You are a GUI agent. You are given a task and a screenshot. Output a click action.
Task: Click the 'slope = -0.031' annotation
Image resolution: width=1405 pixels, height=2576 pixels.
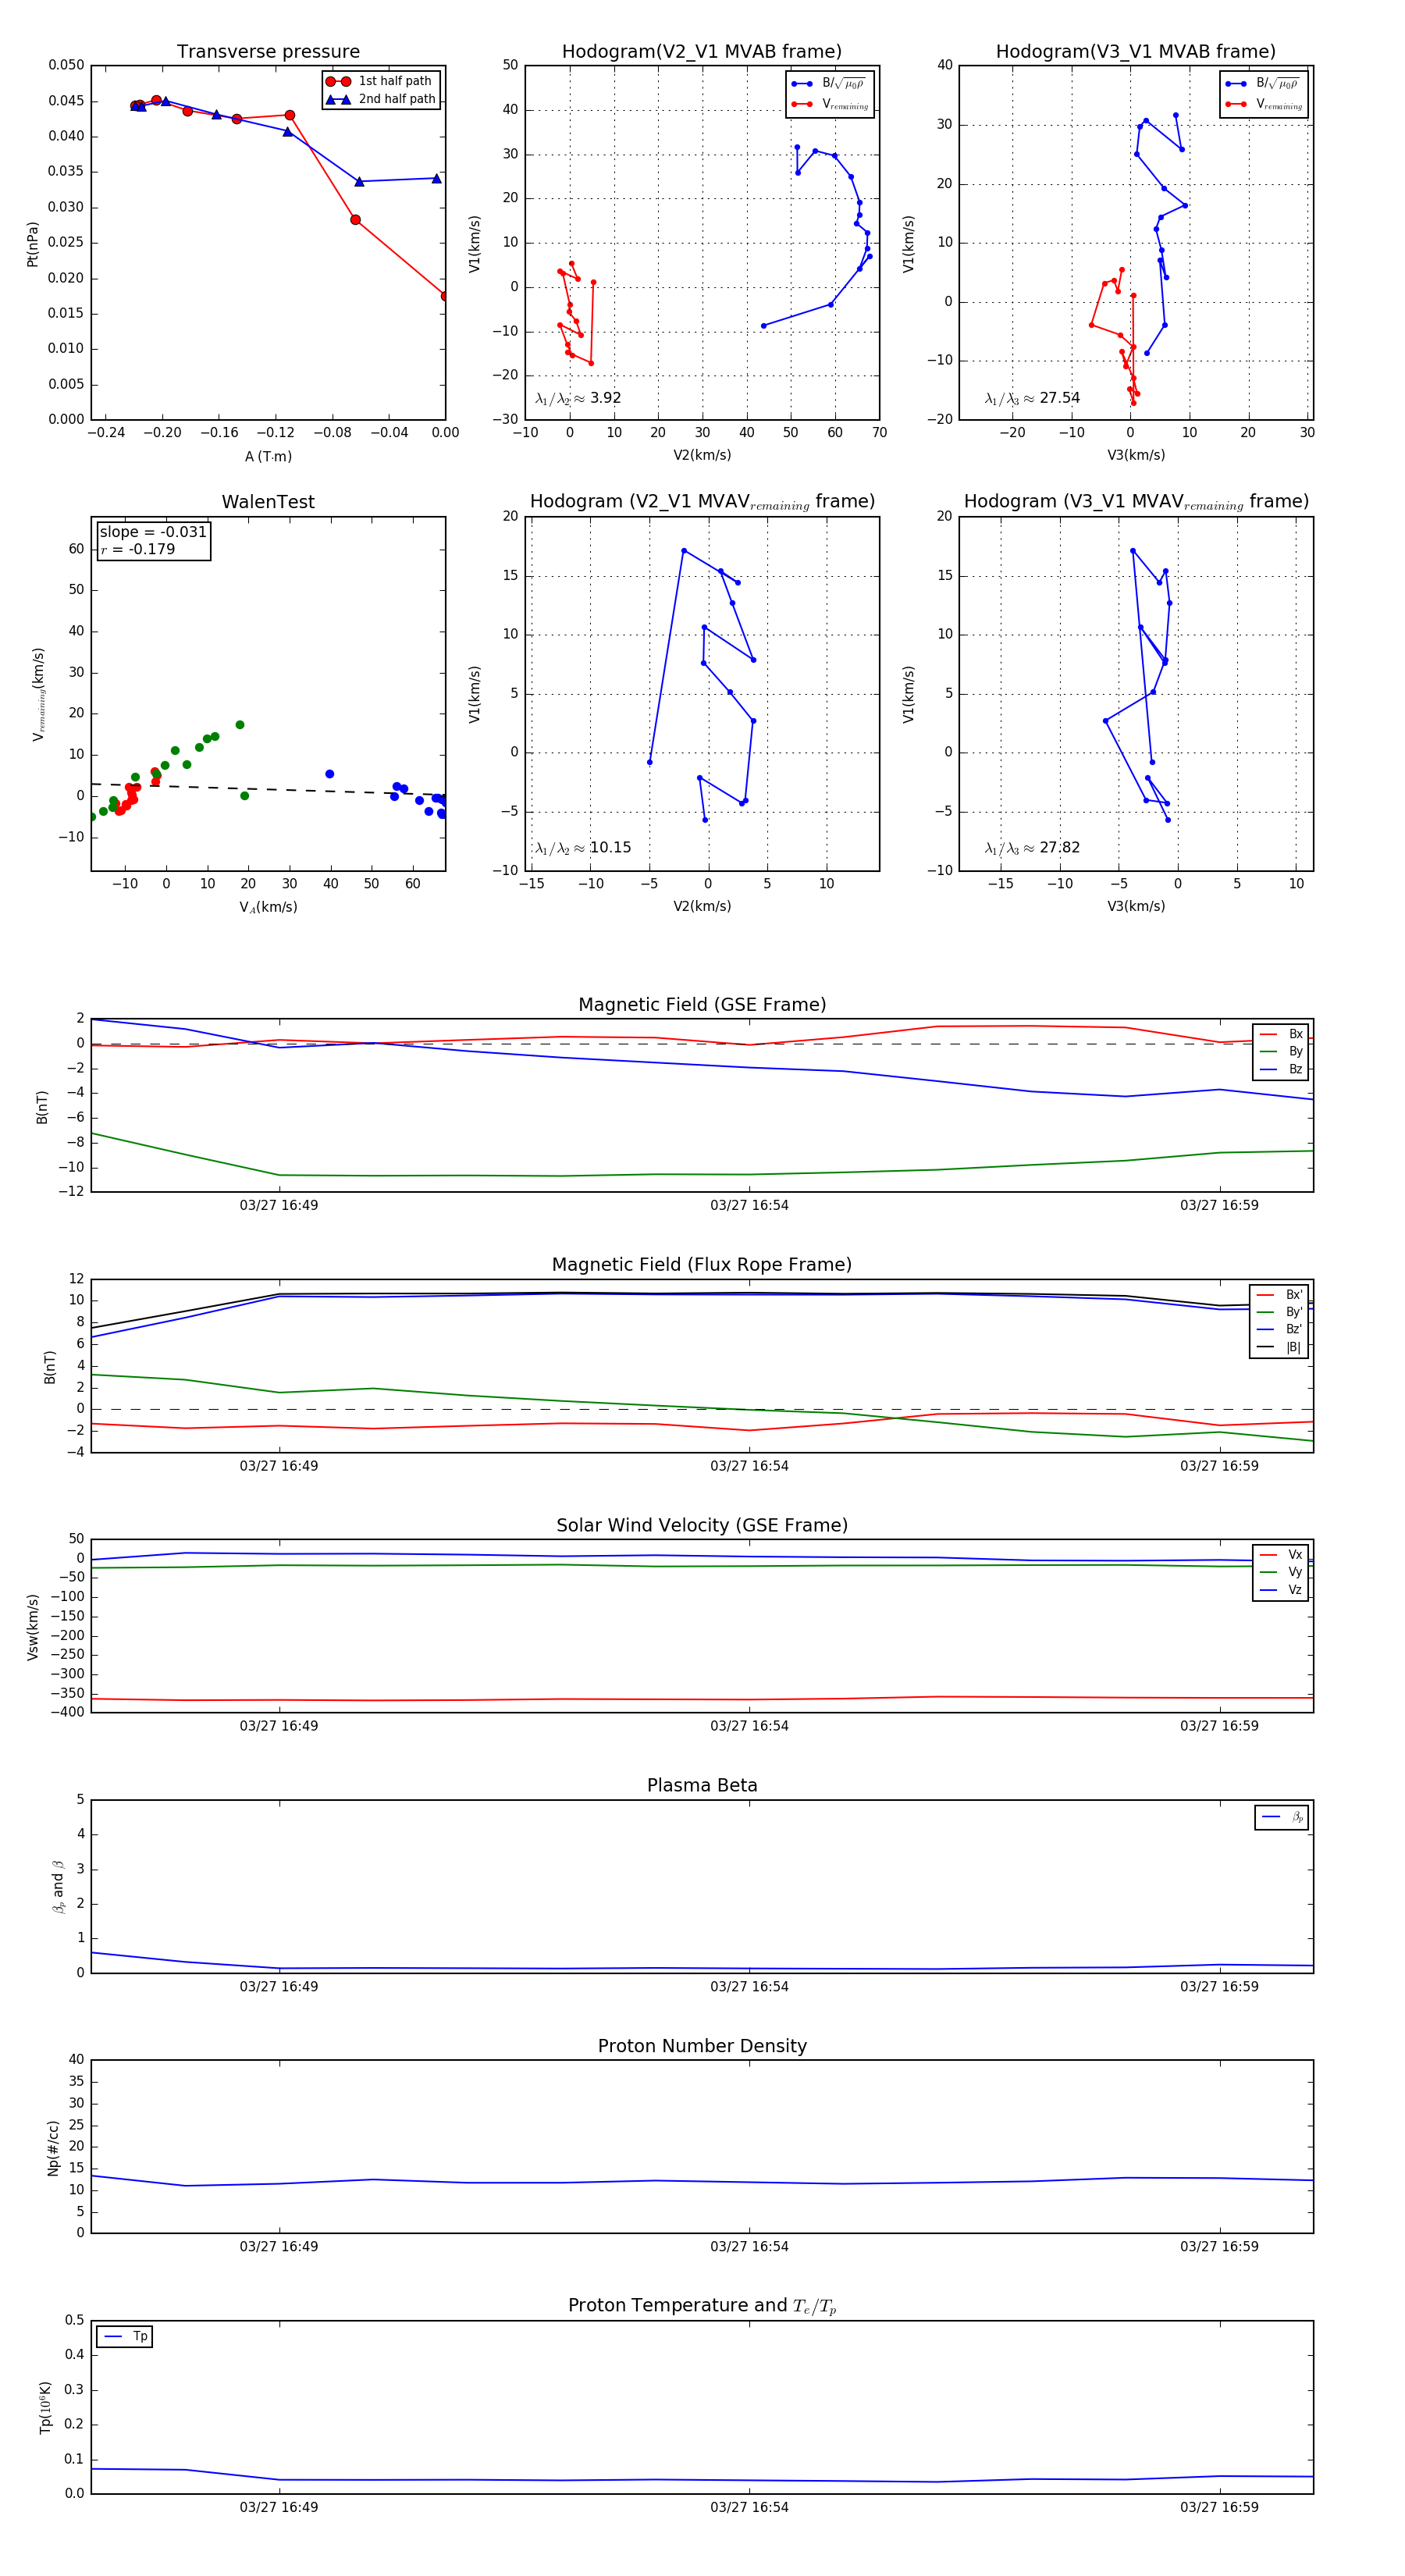[153, 532]
